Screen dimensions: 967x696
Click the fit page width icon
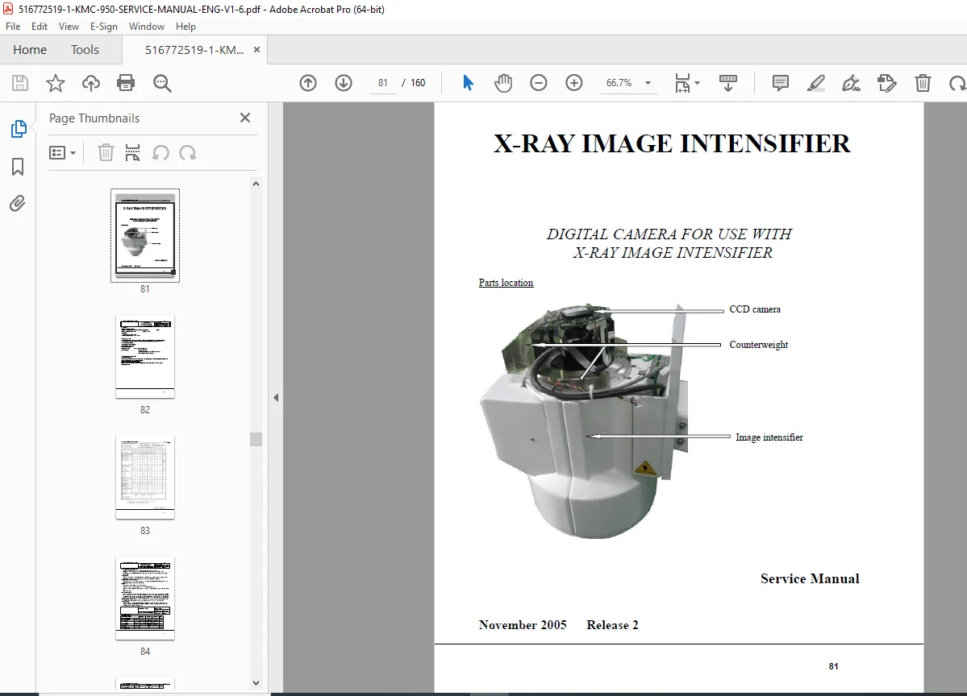click(682, 83)
